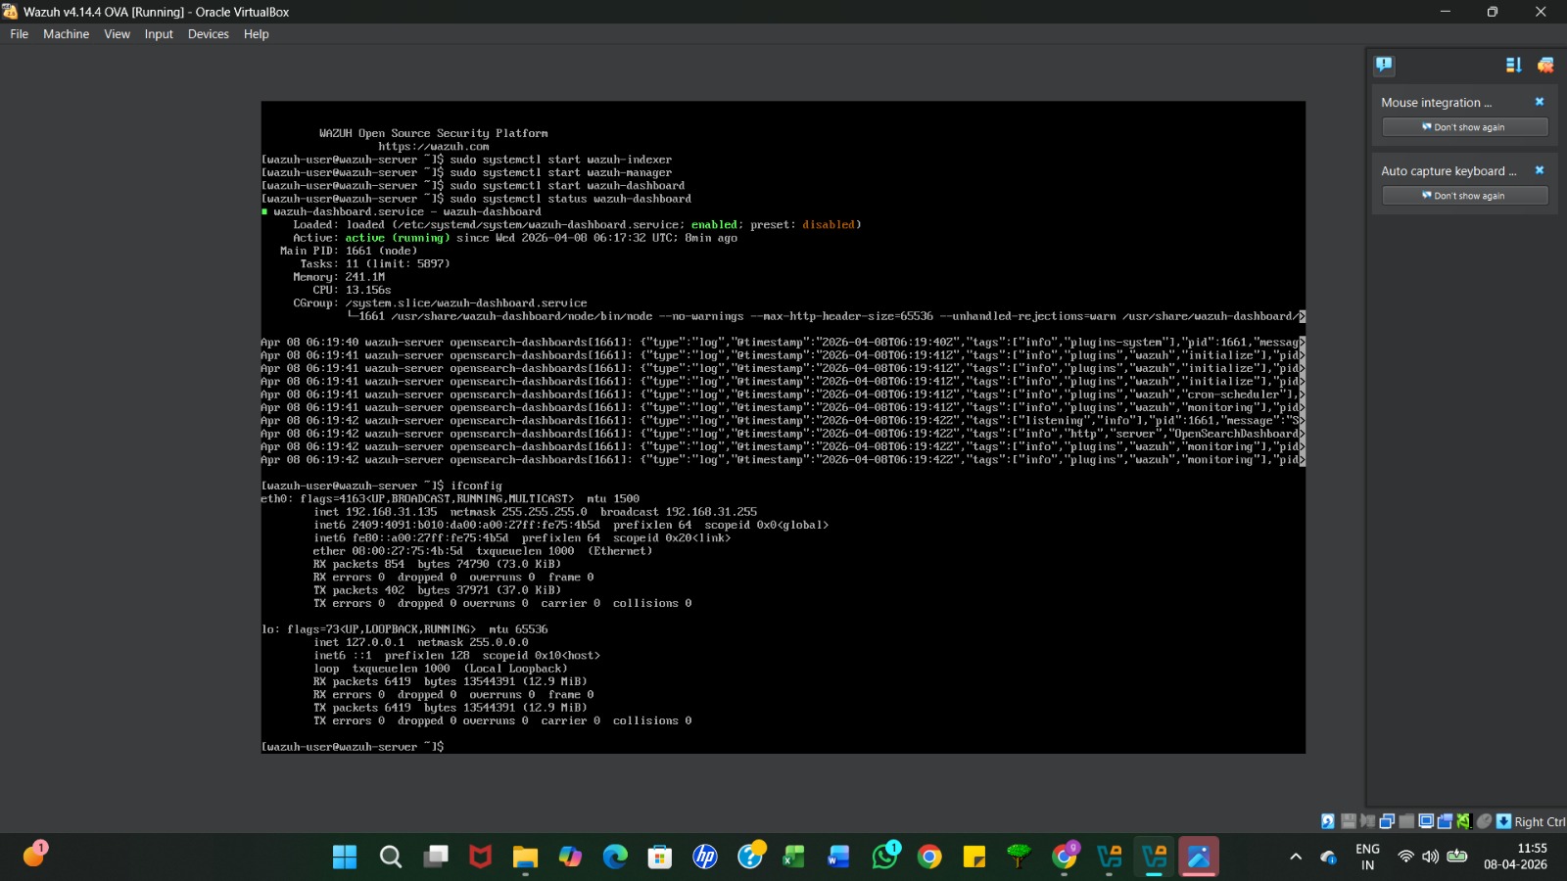Dismiss all notifications with the red-cross icon
Viewport: 1567px width, 881px height.
[1545, 65]
